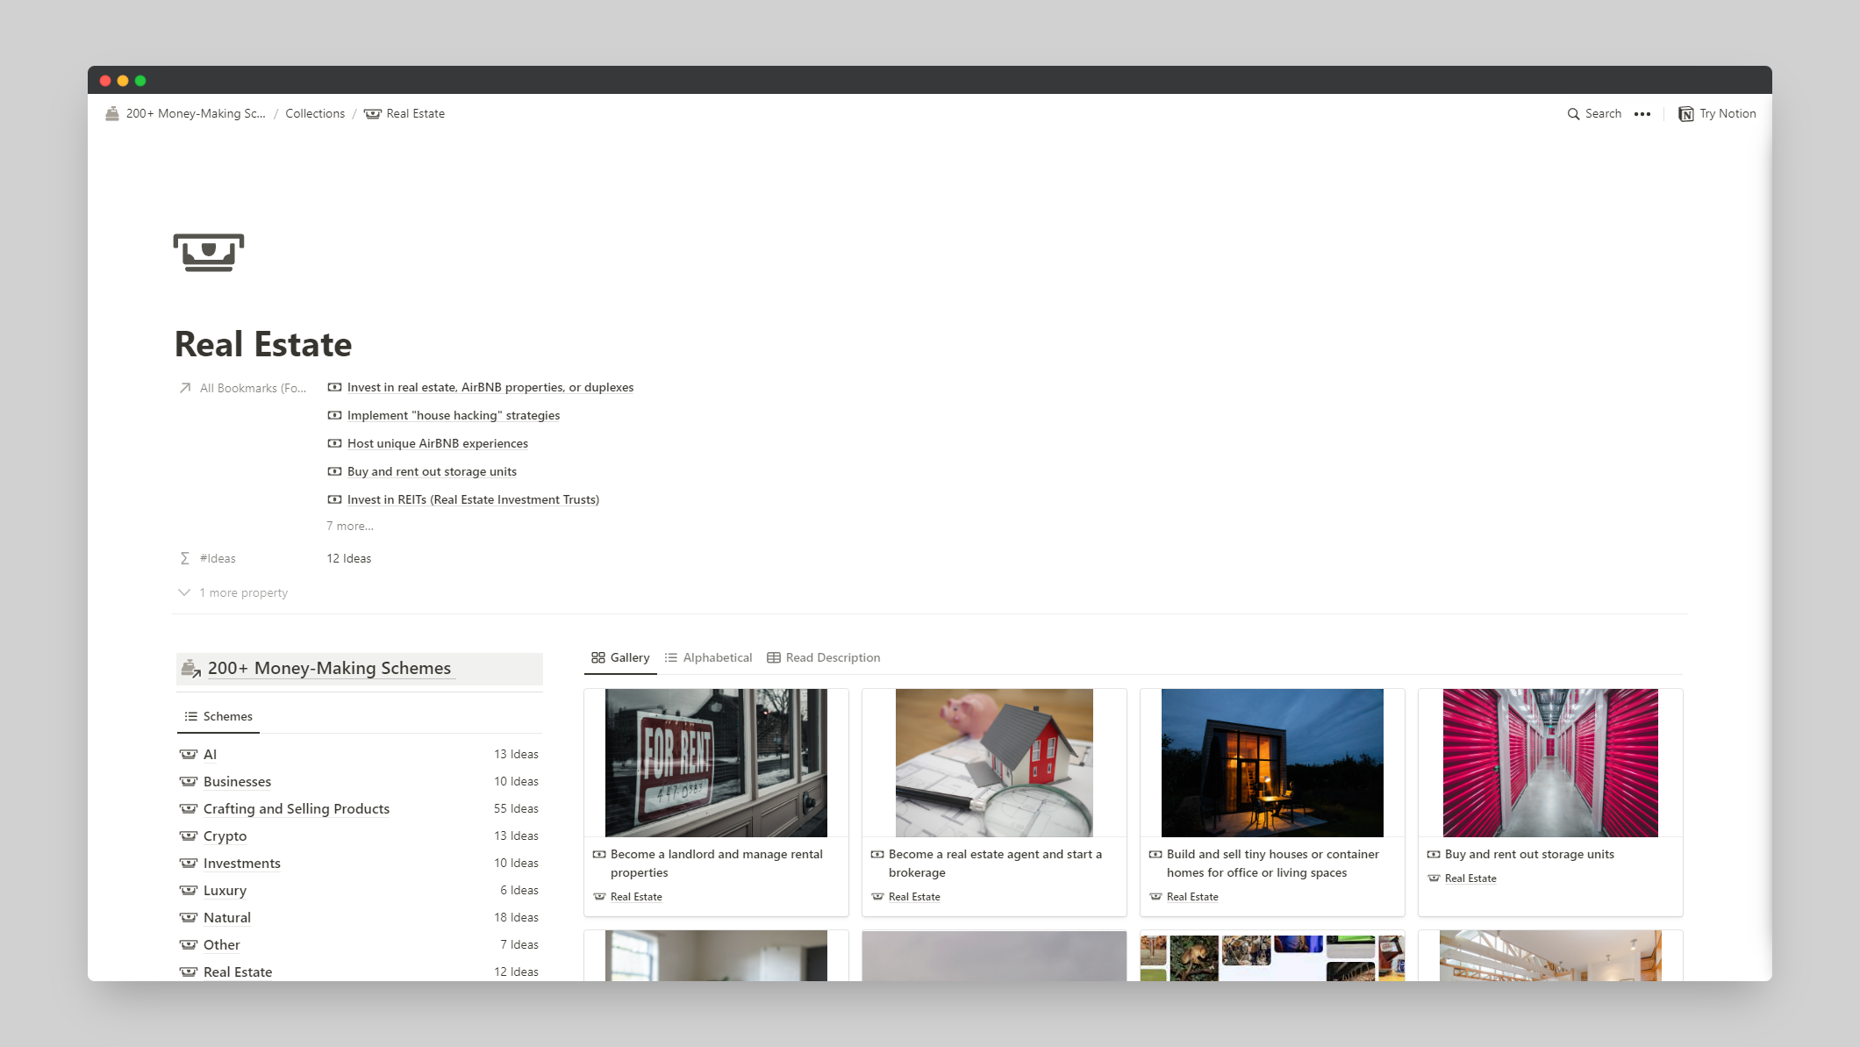Click the #Ideas rollup sigma icon
The height and width of the screenshot is (1047, 1860).
click(x=185, y=558)
